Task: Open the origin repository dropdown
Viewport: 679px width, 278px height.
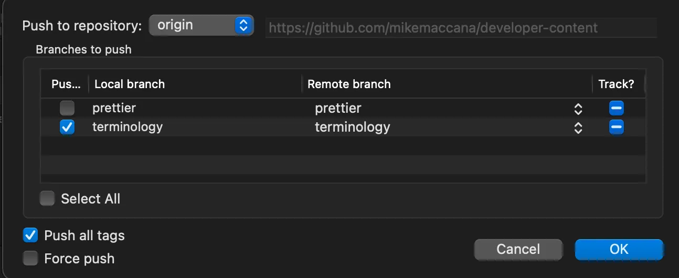Action: (201, 25)
